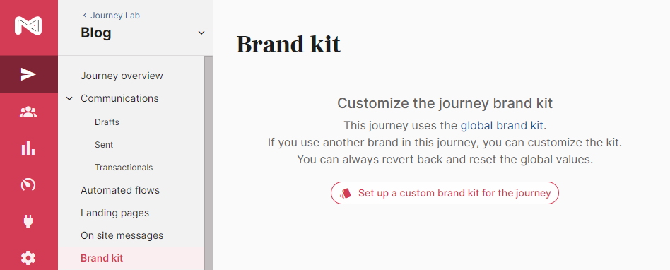This screenshot has width=670, height=270.
Task: Open the bar chart analytics icon
Action: (x=28, y=148)
